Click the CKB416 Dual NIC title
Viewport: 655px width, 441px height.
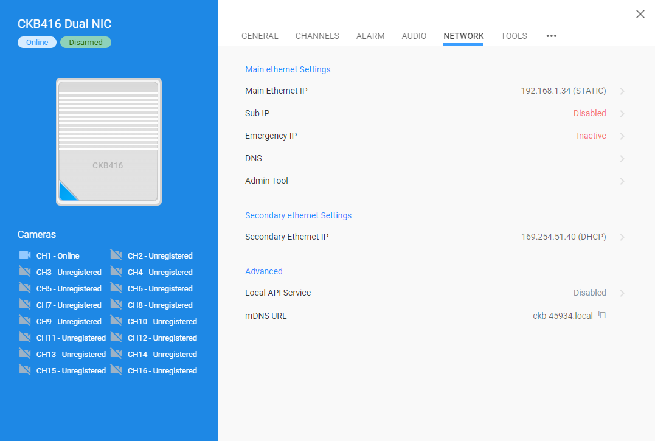point(64,24)
